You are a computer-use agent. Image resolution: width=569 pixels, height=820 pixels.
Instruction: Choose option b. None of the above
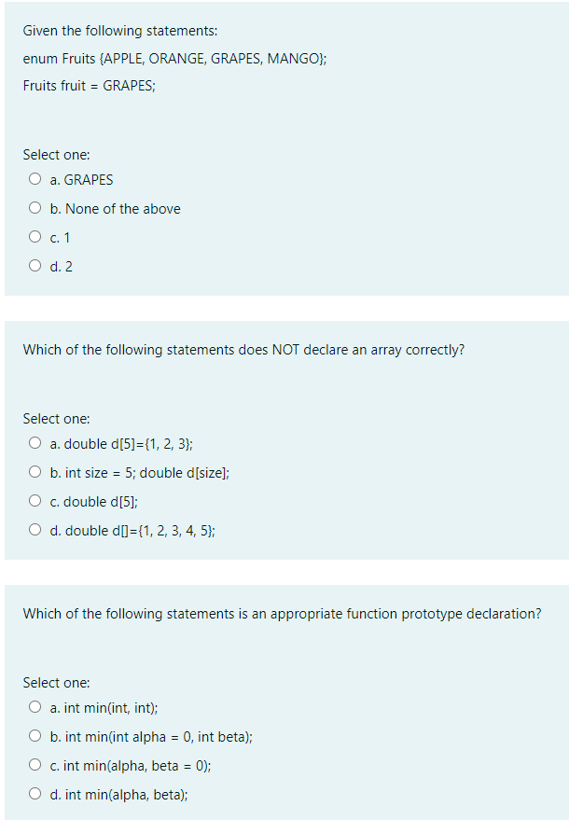[x=35, y=207]
